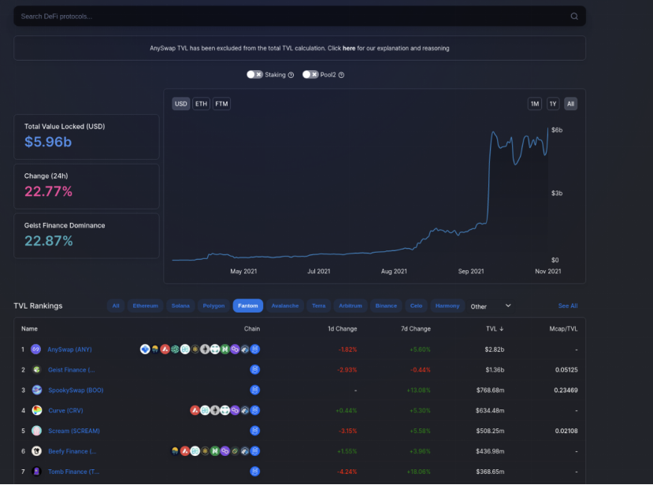
Task: Open Tomb Finance protocol link
Action: click(74, 472)
